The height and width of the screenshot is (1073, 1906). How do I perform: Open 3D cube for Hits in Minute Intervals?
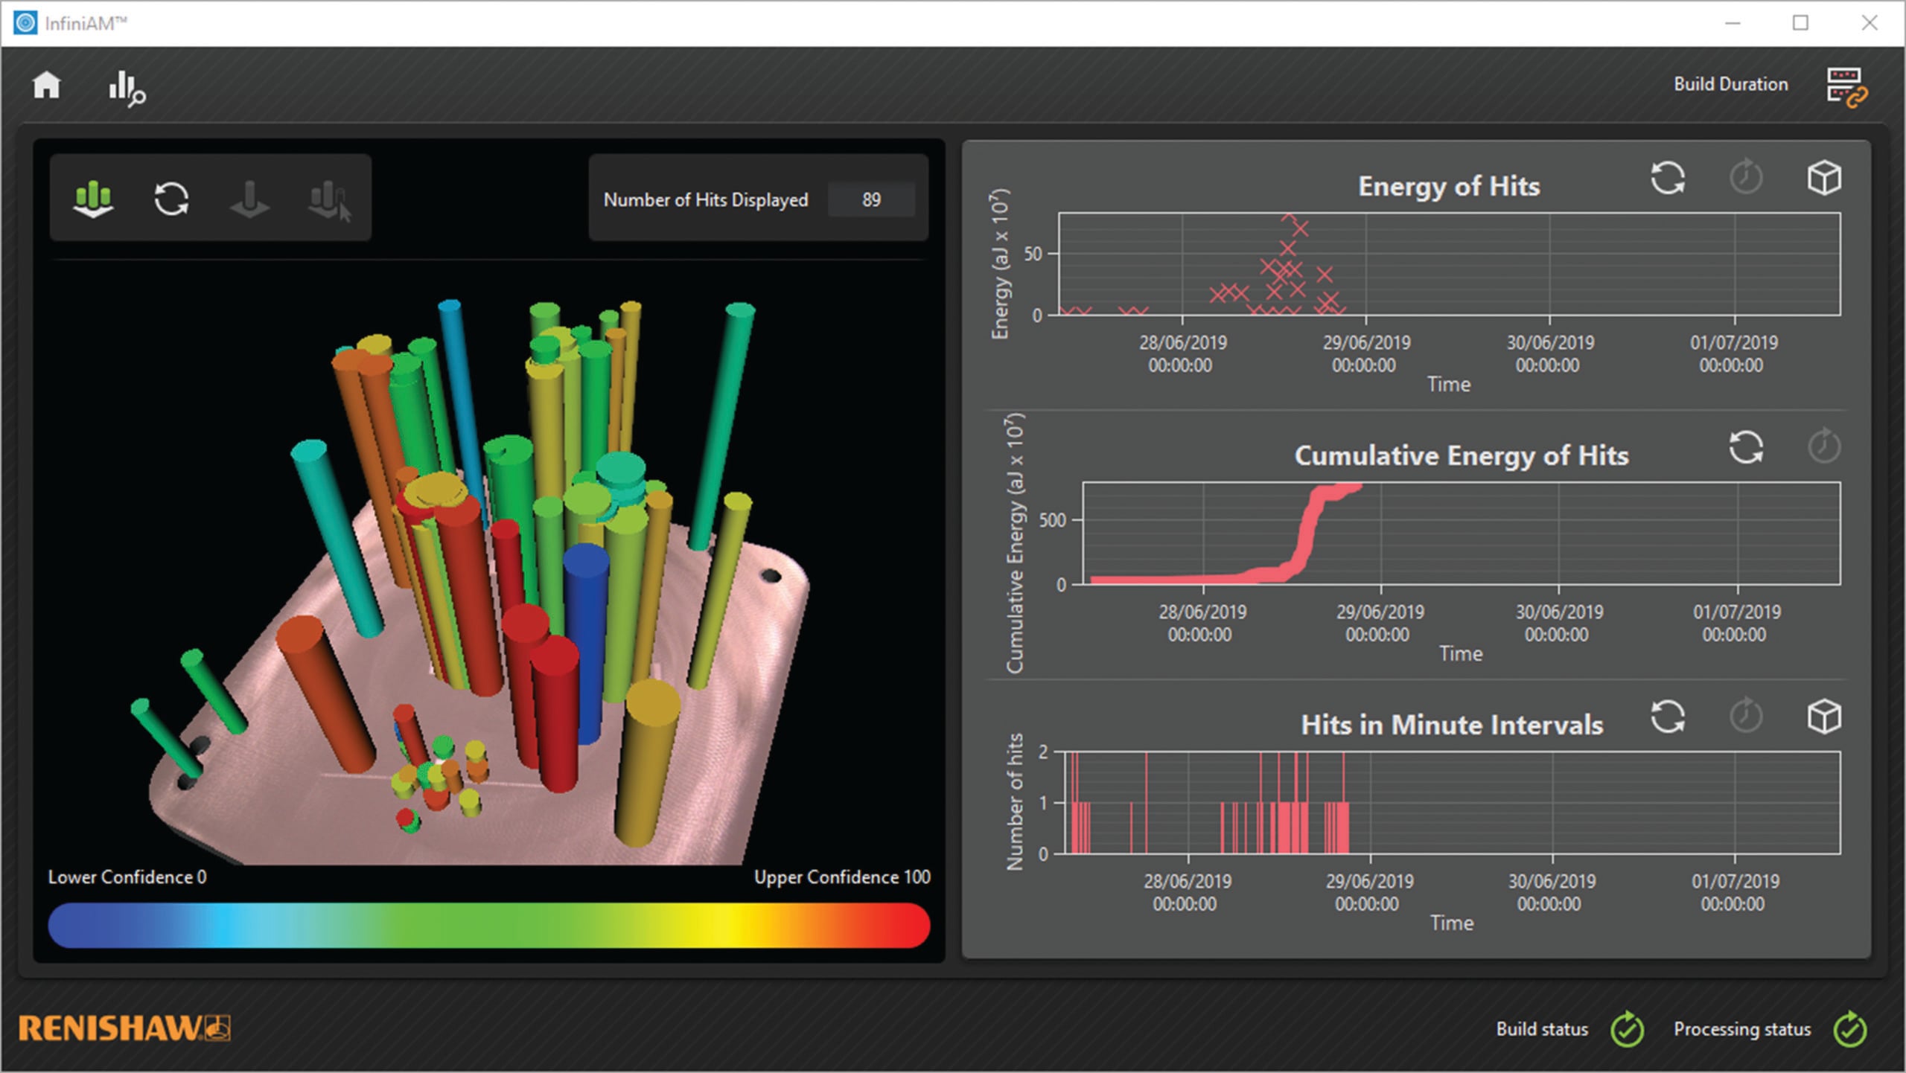1824,717
